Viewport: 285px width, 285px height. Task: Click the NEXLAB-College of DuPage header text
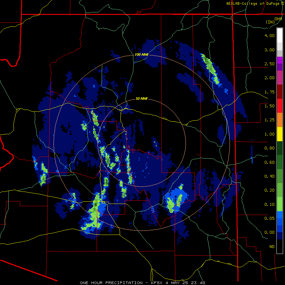click(x=253, y=3)
